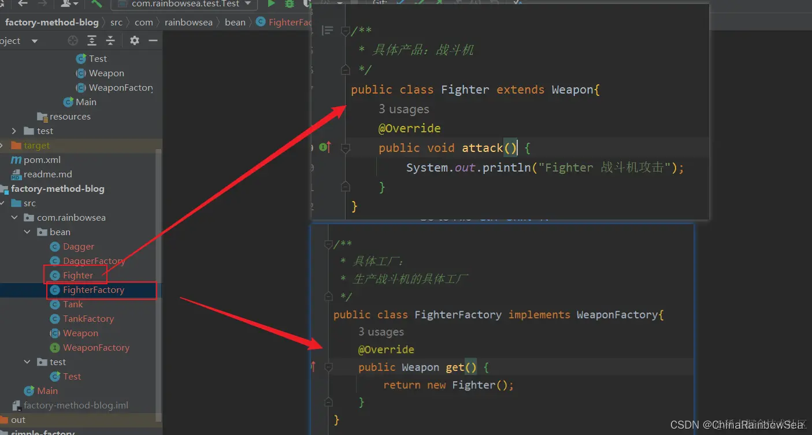Toggle fold at end of FighterFactory Javadoc
812x435 pixels.
328,297
